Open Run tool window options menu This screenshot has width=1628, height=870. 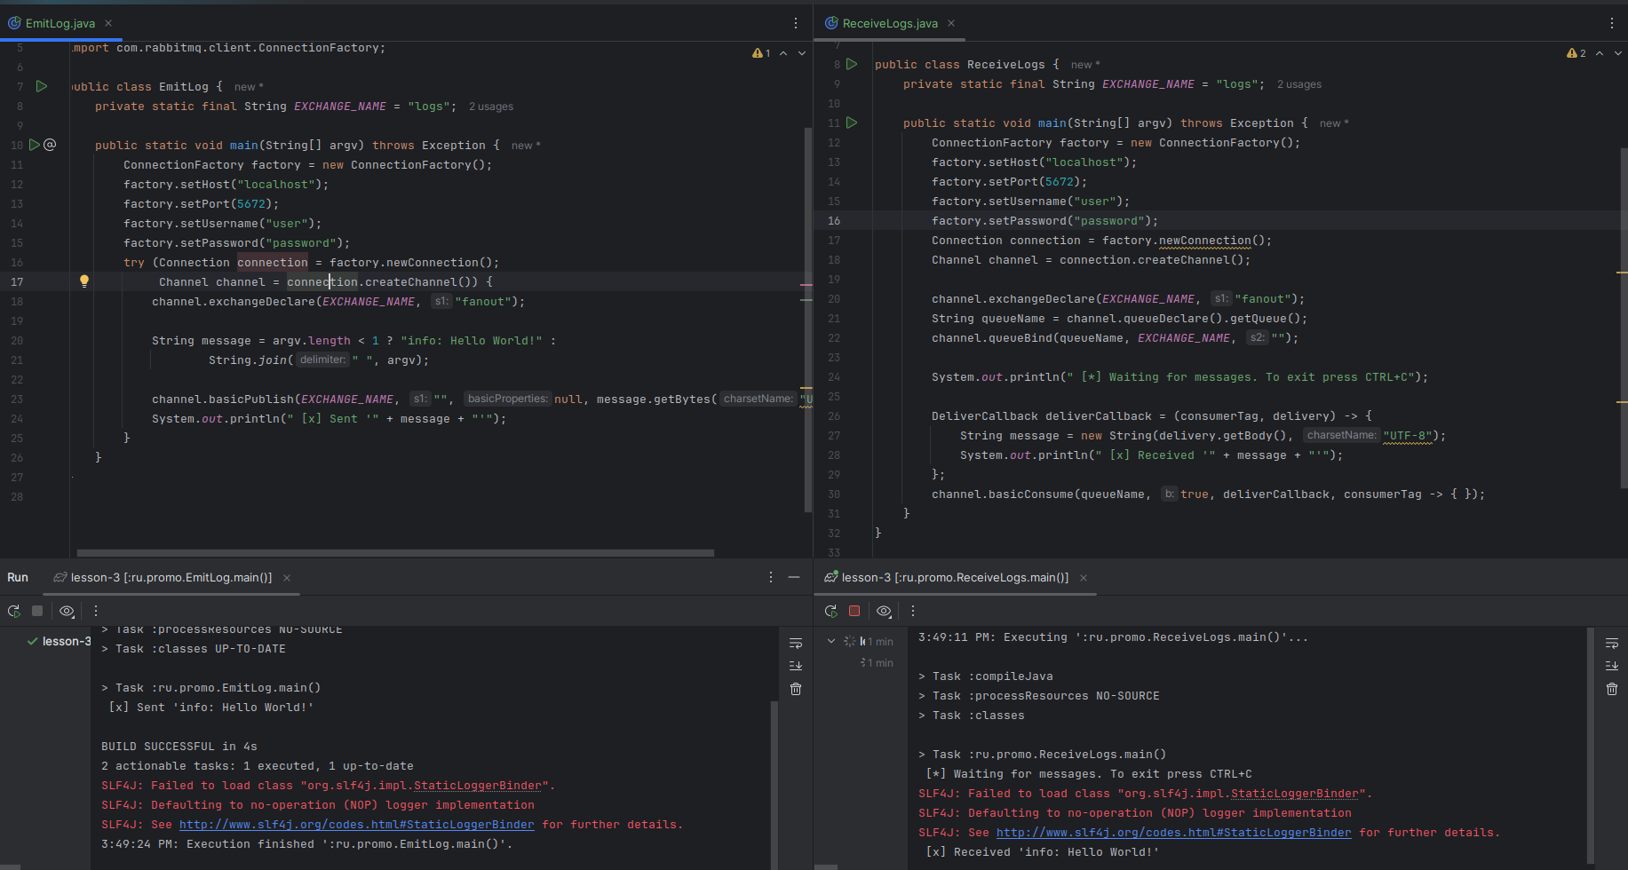(771, 577)
